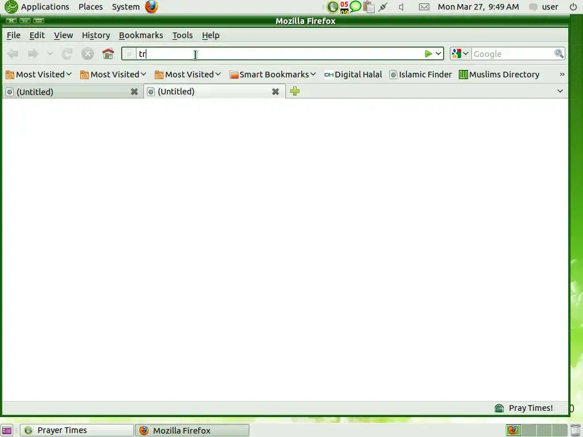Expand the address bar history dropdown
Image resolution: width=583 pixels, height=437 pixels.
(x=438, y=54)
